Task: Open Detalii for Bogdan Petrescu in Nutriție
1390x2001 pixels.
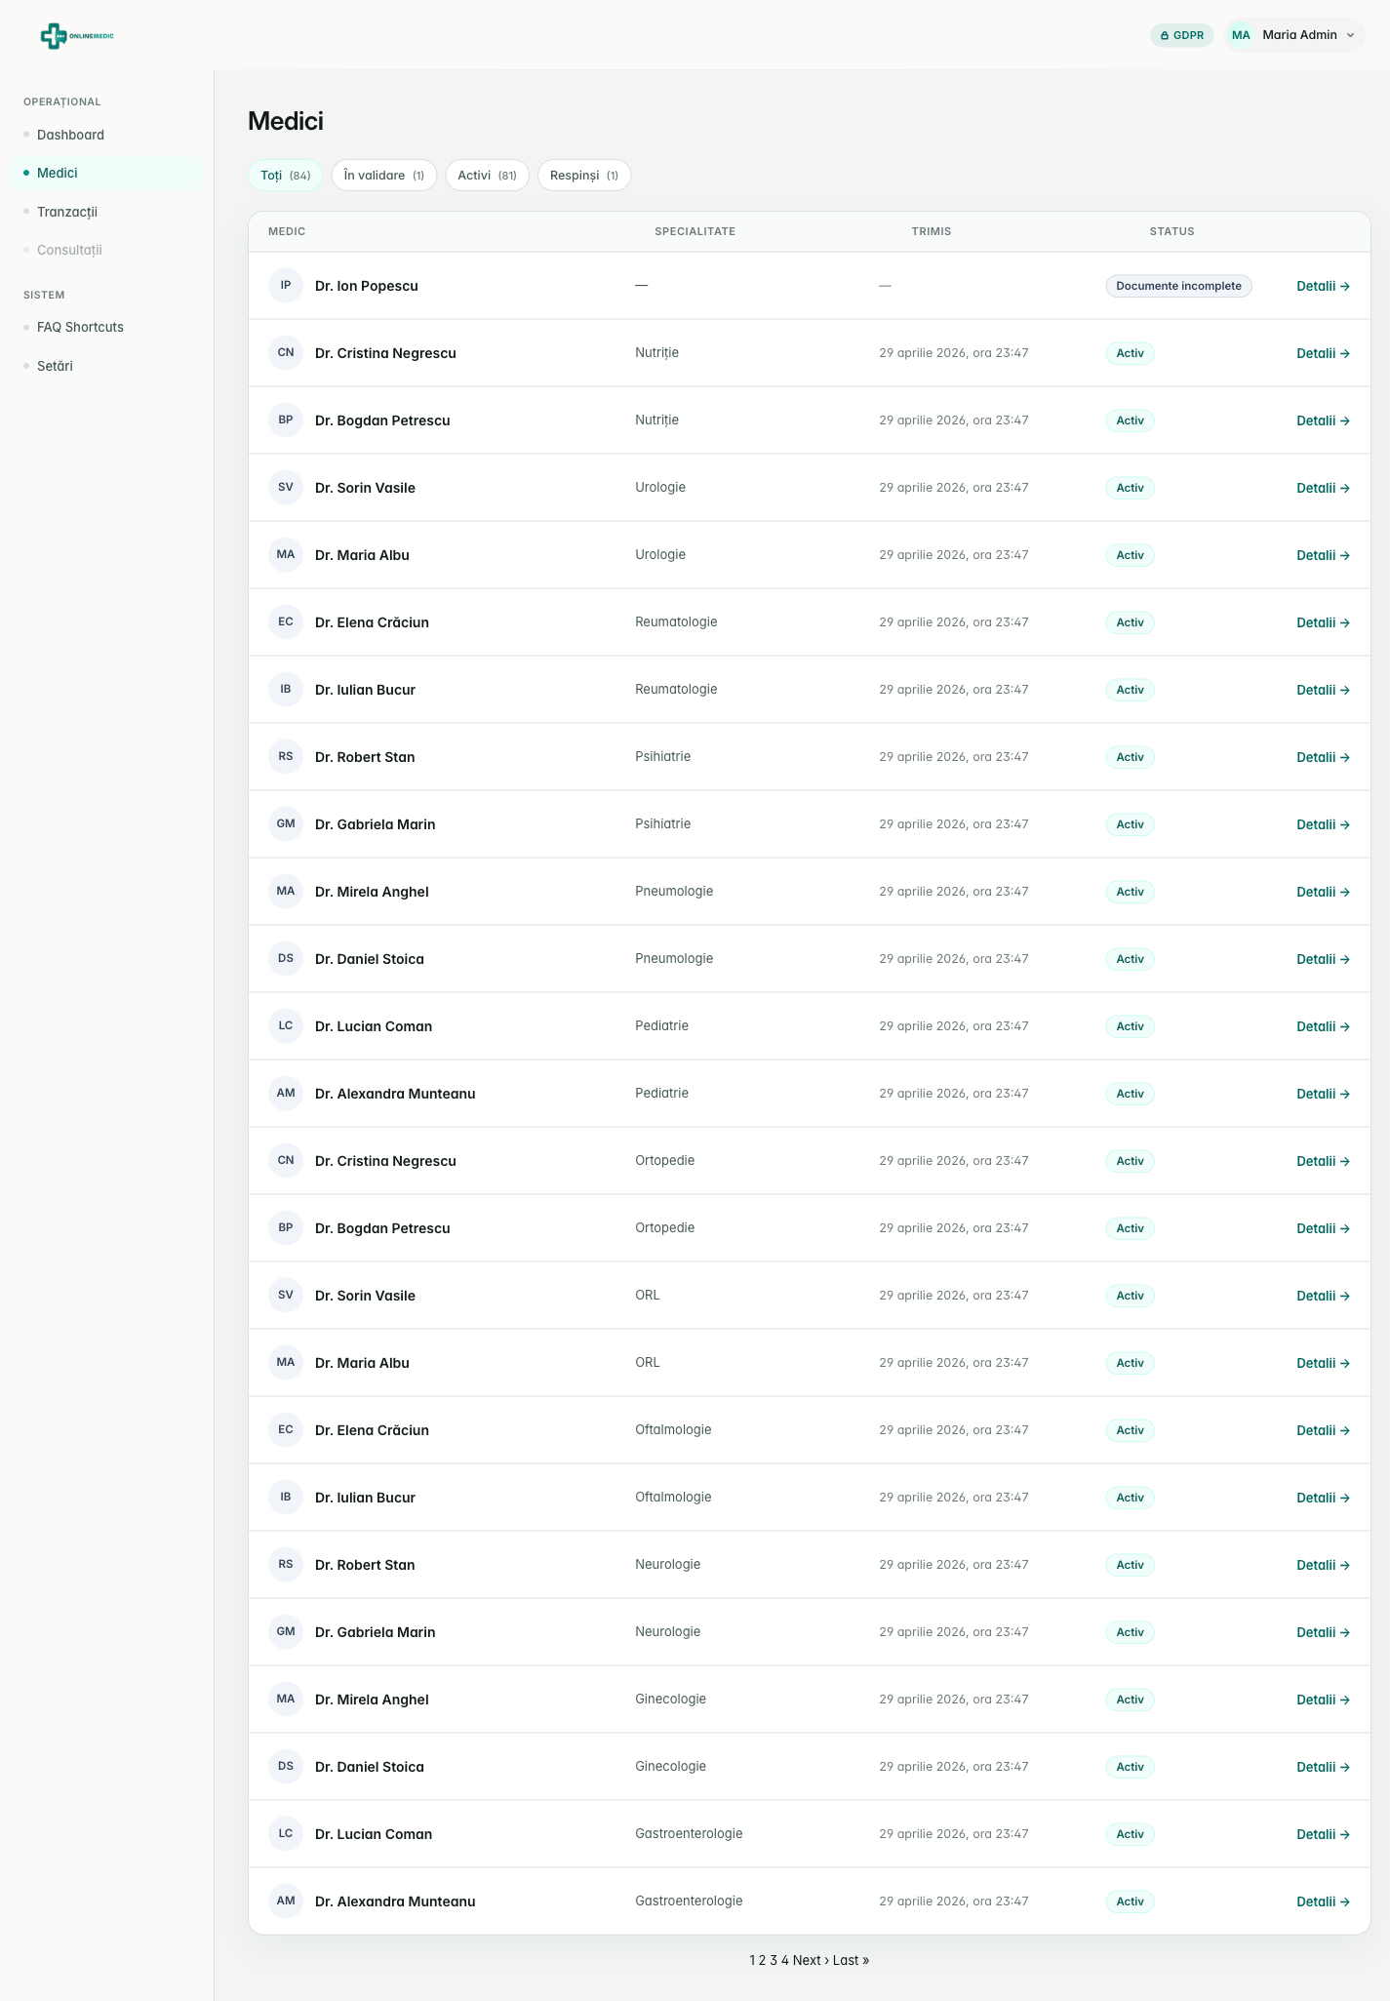Action: (1323, 420)
